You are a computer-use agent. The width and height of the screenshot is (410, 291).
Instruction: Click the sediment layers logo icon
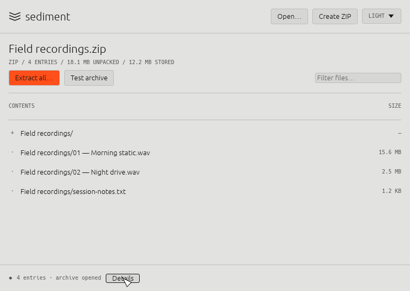(15, 17)
